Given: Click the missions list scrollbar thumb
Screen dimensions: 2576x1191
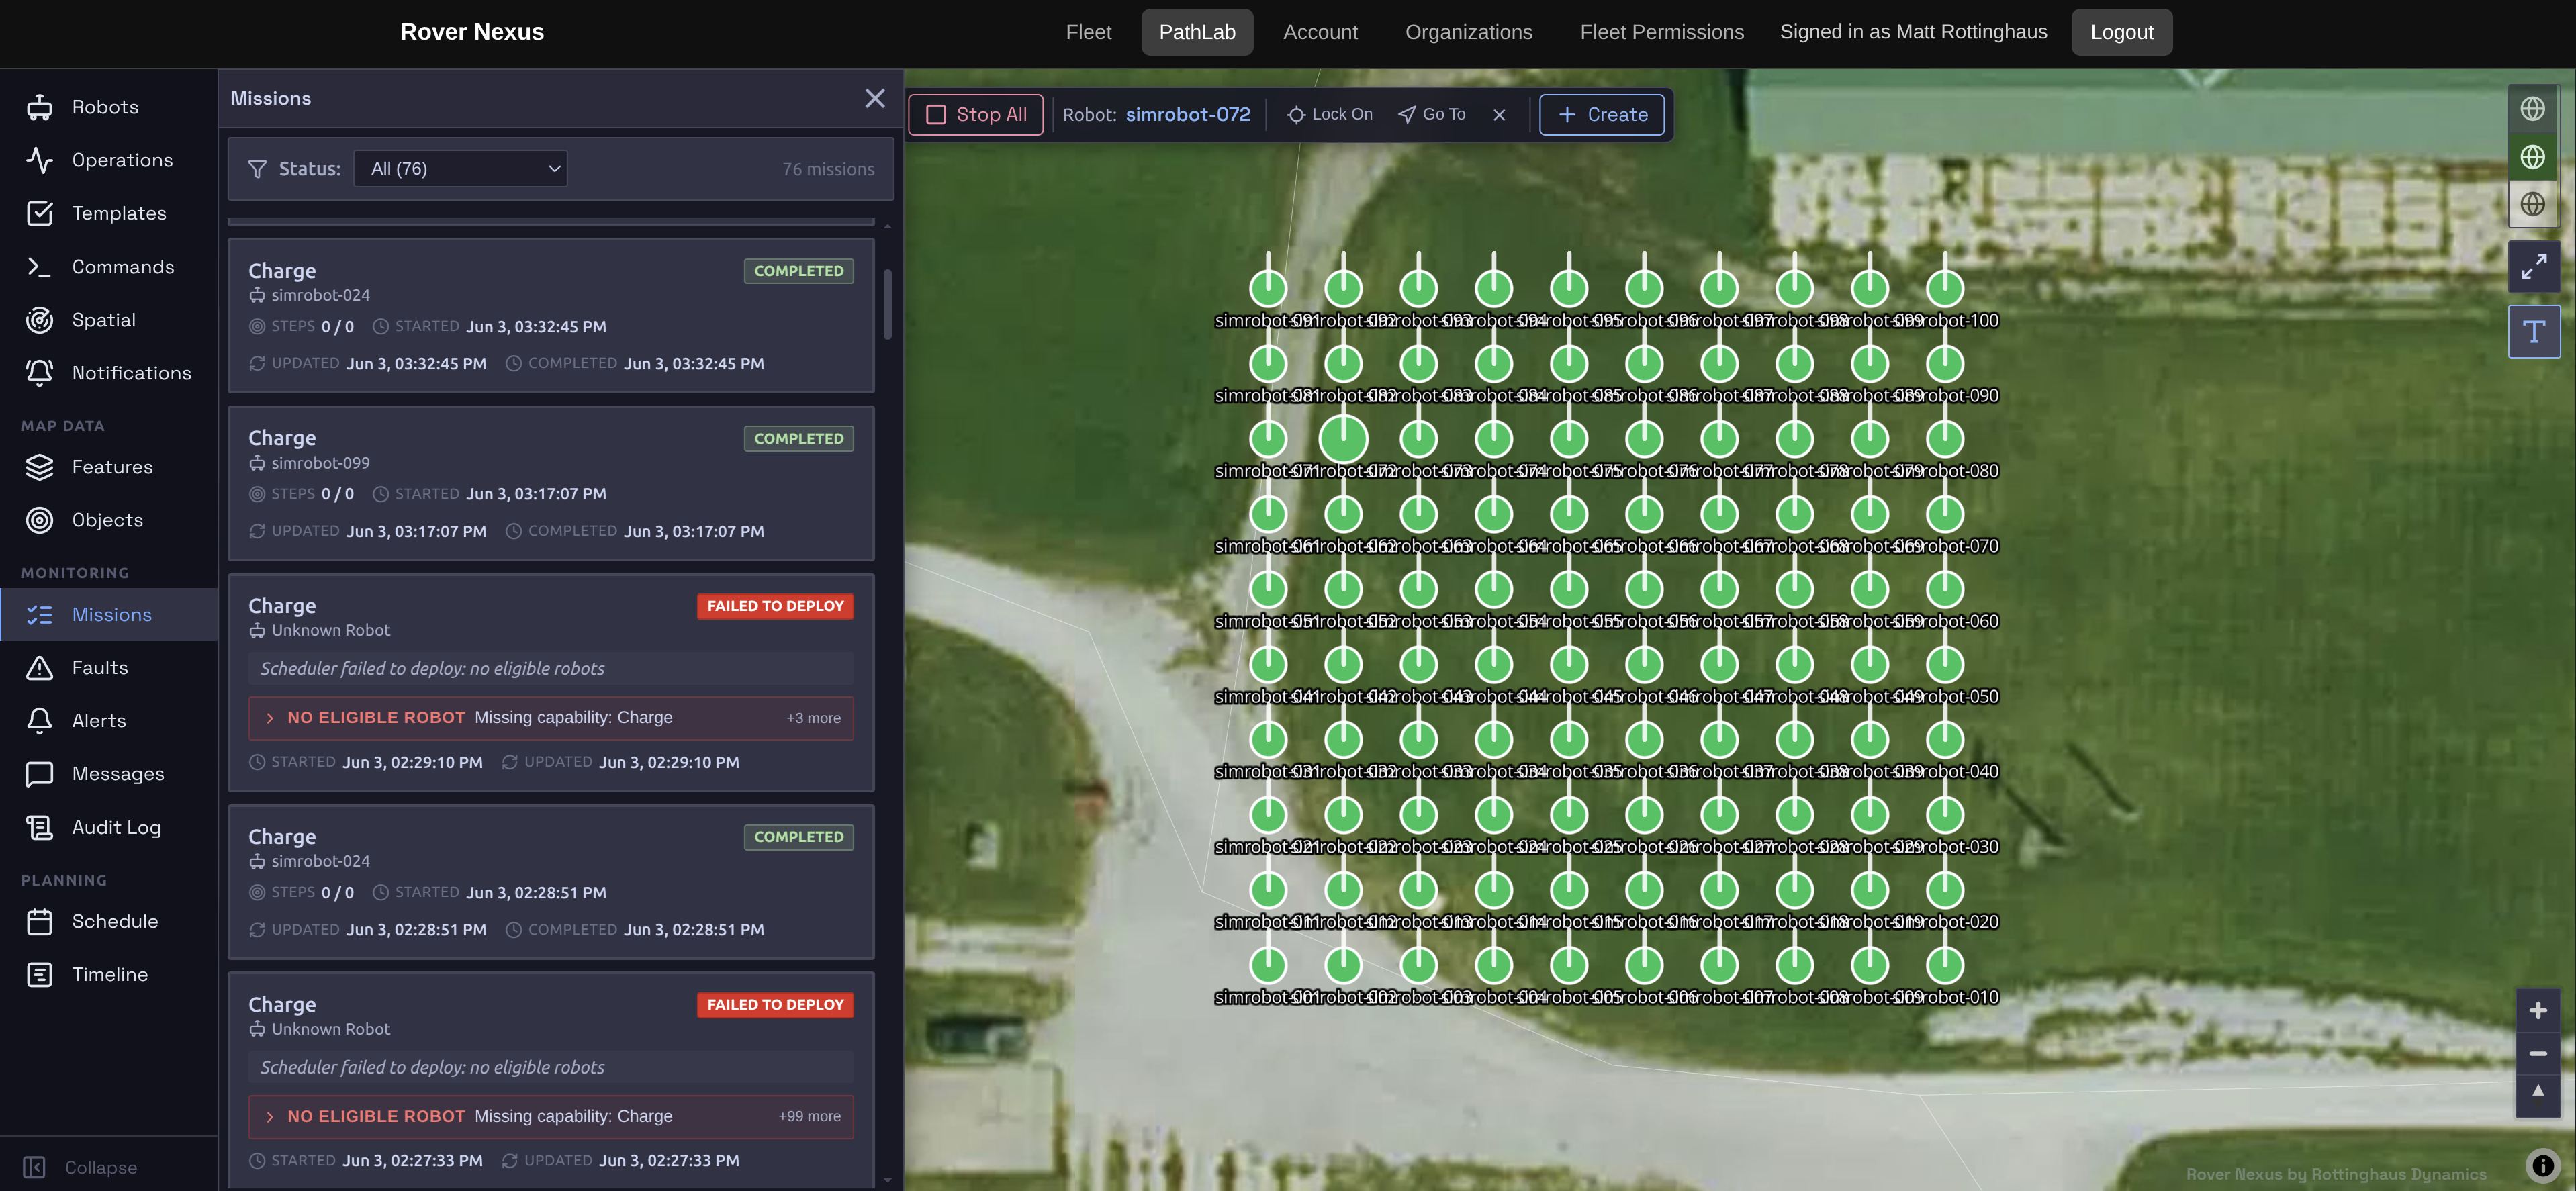Looking at the screenshot, I should [887, 304].
